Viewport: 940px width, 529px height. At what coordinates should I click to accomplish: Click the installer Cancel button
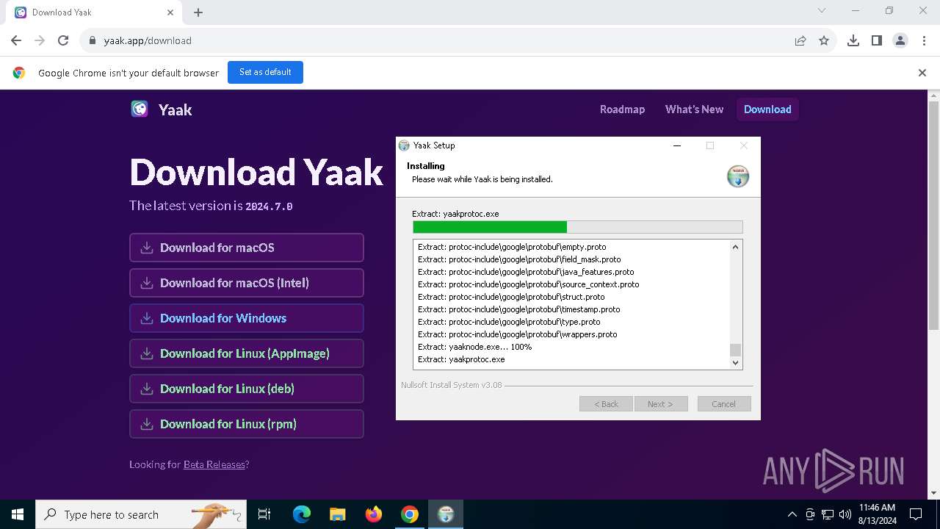(x=723, y=404)
